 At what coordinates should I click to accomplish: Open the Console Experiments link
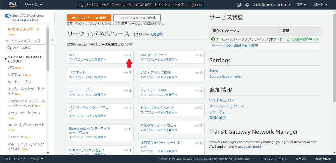tap(225, 76)
